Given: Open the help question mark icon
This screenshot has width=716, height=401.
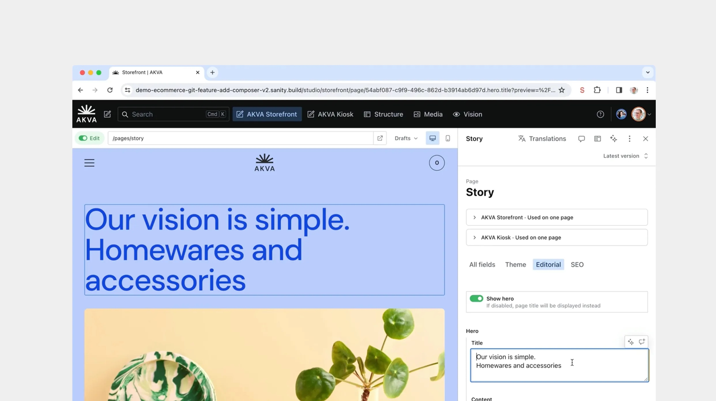Looking at the screenshot, I should tap(600, 114).
